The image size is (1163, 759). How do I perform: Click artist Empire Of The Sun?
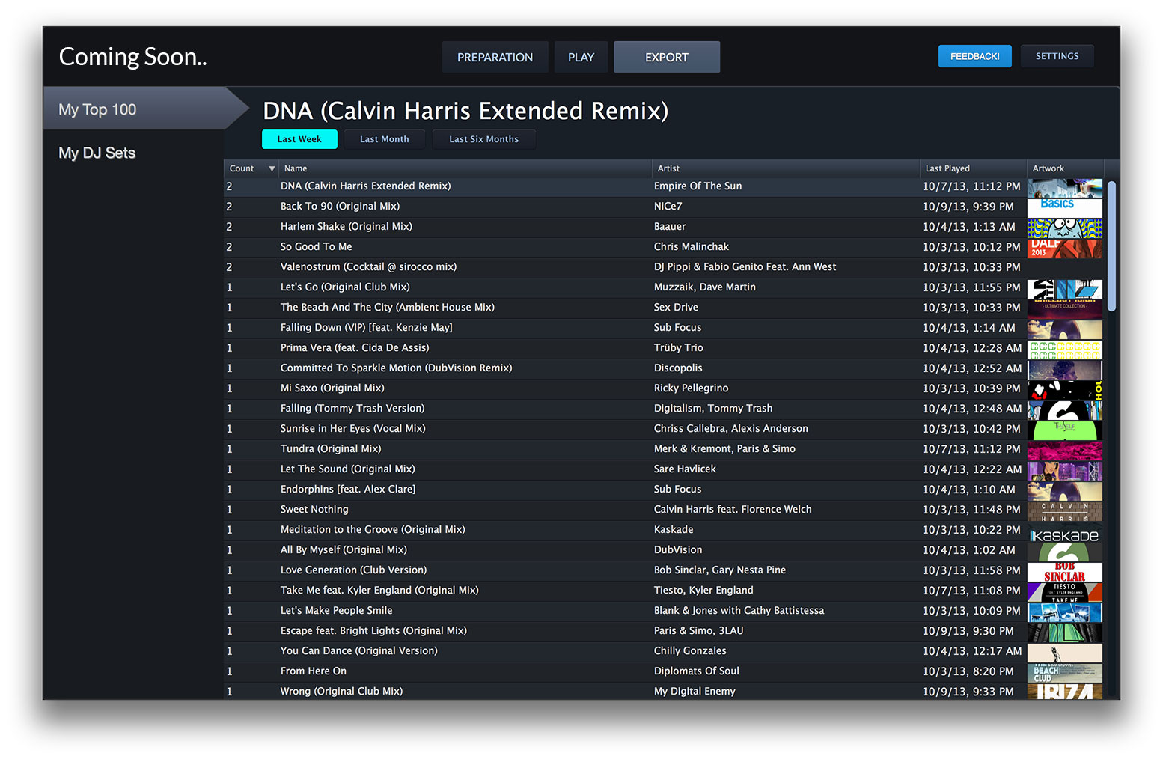pos(698,186)
